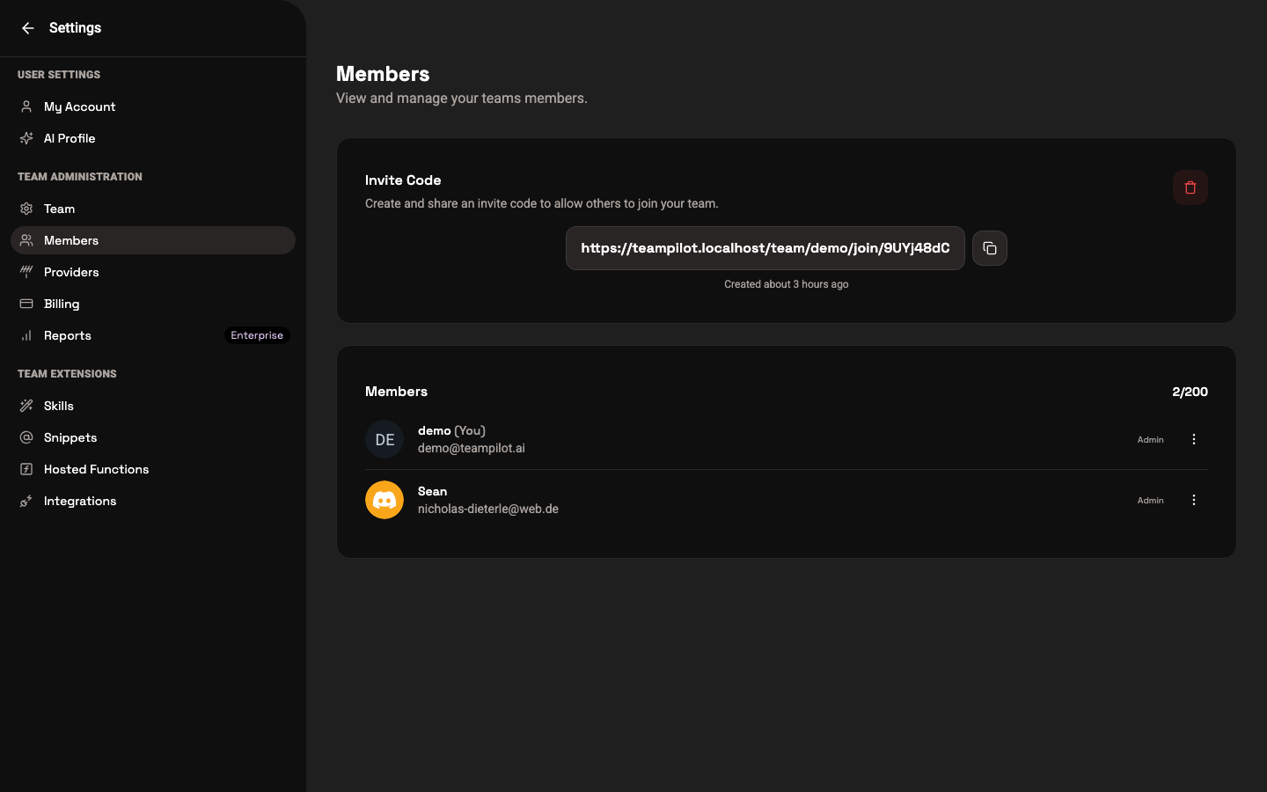Open My Account settings
The image size is (1267, 792).
[x=153, y=106]
